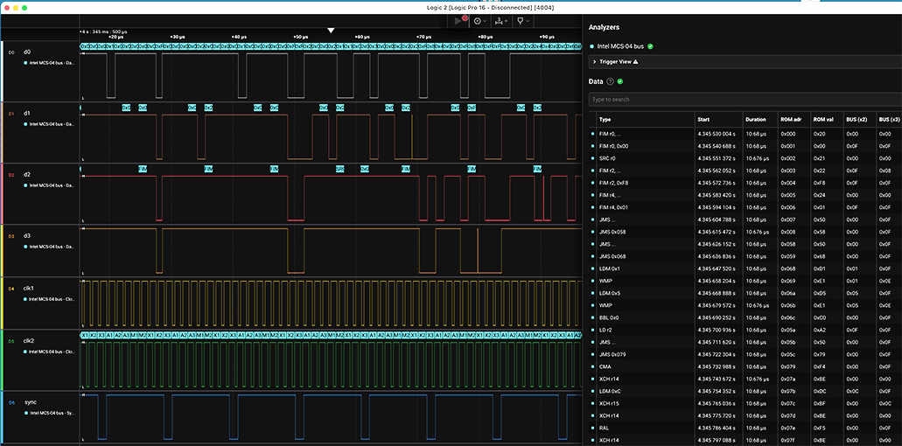Click the Intel MCS-04 bus analyzer color dot
The image size is (902, 446).
[x=592, y=45]
